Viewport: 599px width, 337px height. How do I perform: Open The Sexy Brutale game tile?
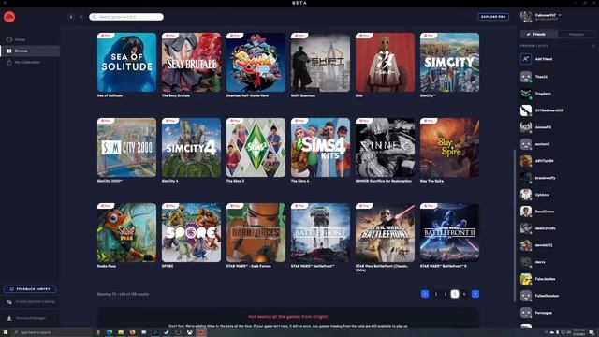pos(191,63)
